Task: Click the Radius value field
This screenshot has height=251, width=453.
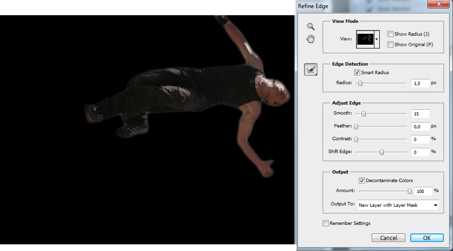Action: click(420, 83)
